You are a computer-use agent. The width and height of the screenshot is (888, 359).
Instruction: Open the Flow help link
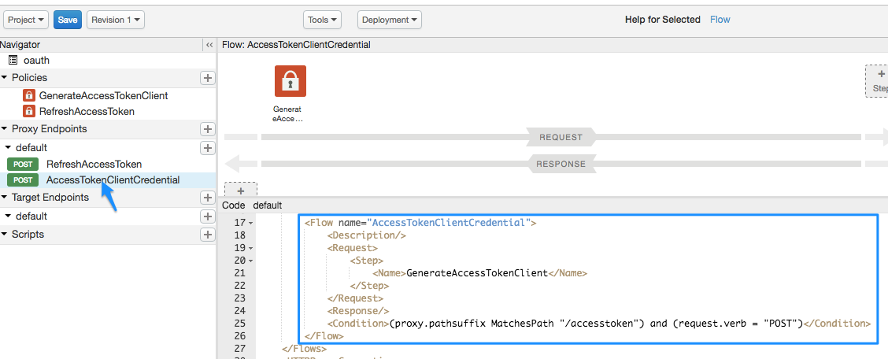click(720, 20)
